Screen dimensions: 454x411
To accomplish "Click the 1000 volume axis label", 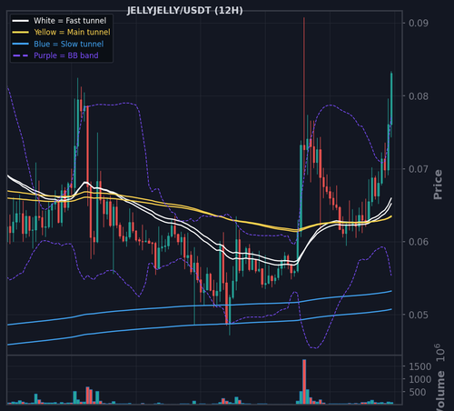I will [419, 379].
